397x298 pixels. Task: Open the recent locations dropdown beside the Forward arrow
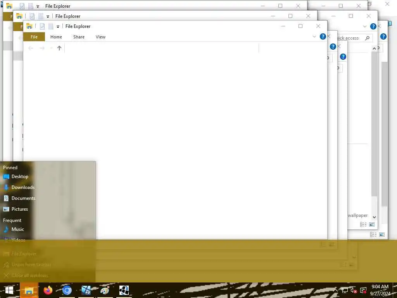pyautogui.click(x=51, y=48)
